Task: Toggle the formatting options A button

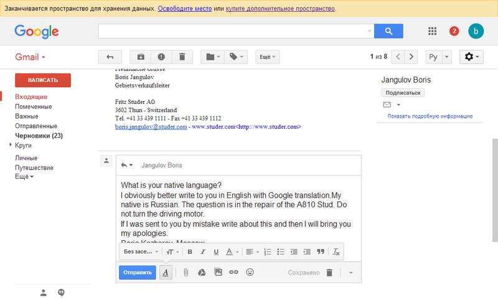Action: click(166, 273)
